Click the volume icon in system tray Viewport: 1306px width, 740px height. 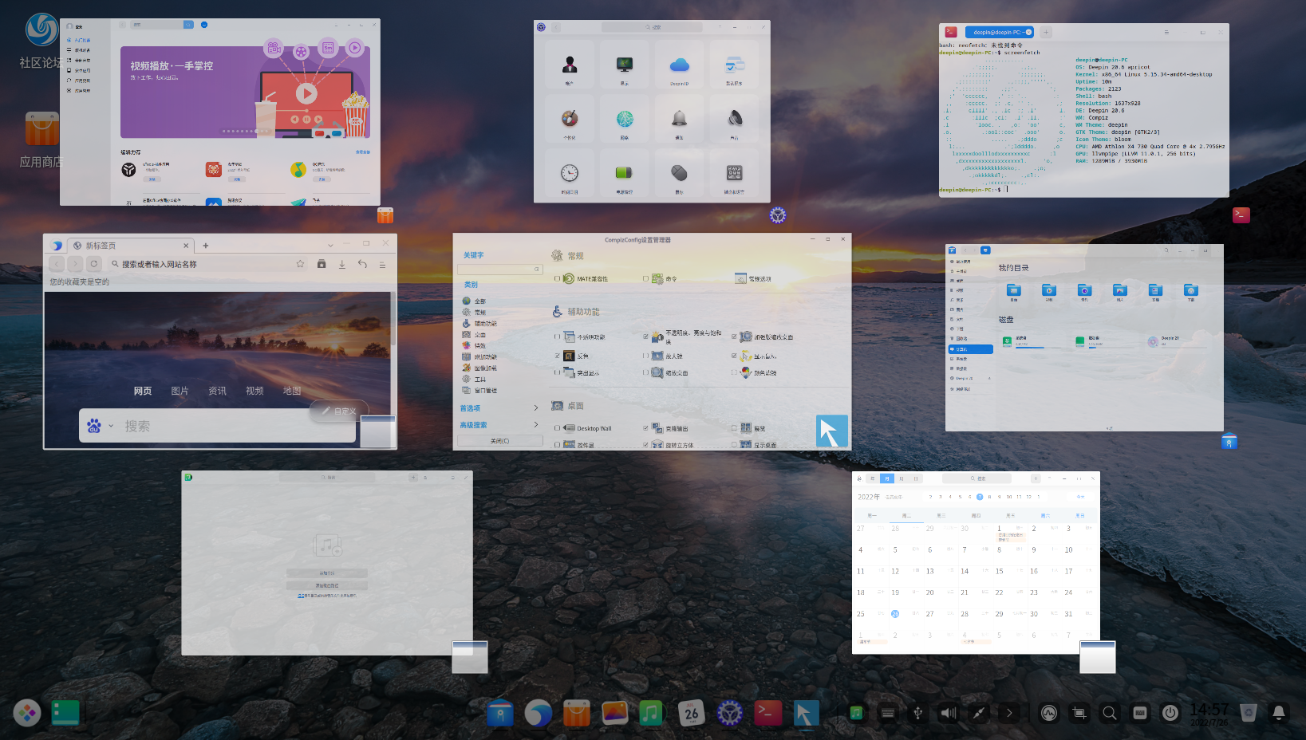pos(948,713)
